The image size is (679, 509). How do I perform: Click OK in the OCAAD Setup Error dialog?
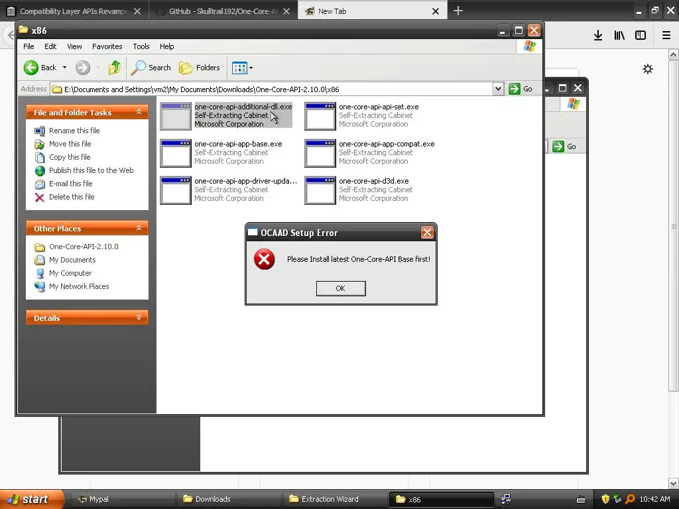click(x=341, y=288)
